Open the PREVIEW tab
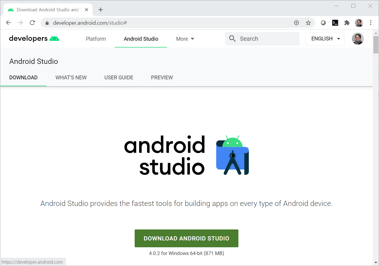Viewport: 379px width, 266px height. [162, 78]
